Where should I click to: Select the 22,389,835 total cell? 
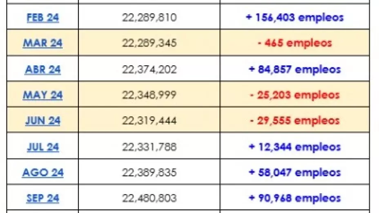(149, 173)
